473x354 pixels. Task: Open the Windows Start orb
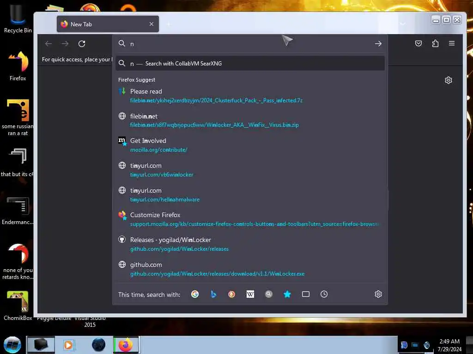(x=12, y=345)
